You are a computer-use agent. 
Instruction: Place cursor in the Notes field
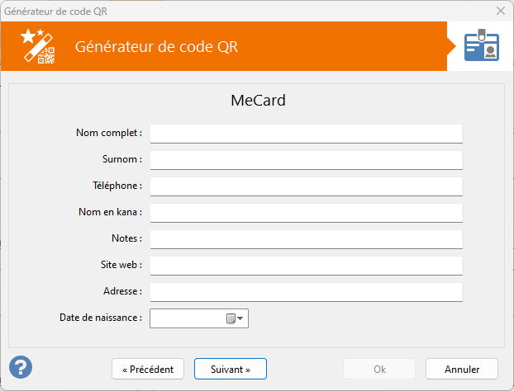pos(307,239)
